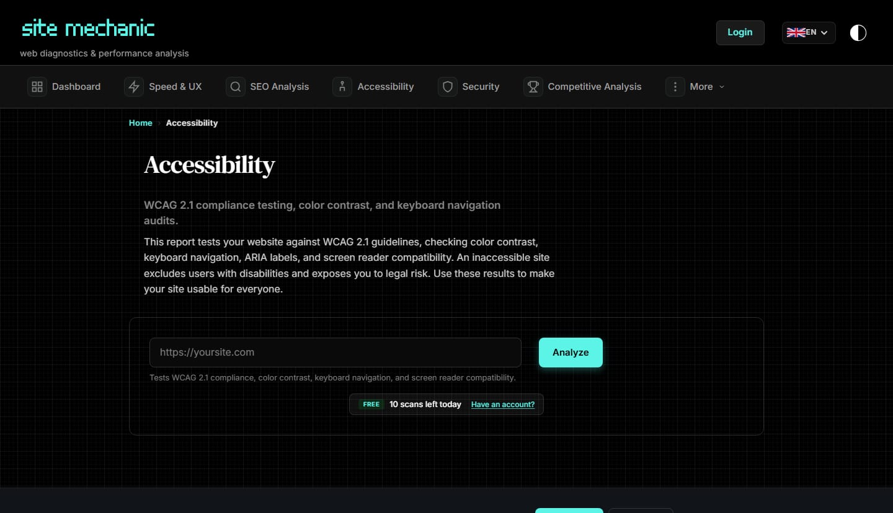Image resolution: width=893 pixels, height=513 pixels.
Task: Open SEO Analysis nav item
Action: pos(268,87)
